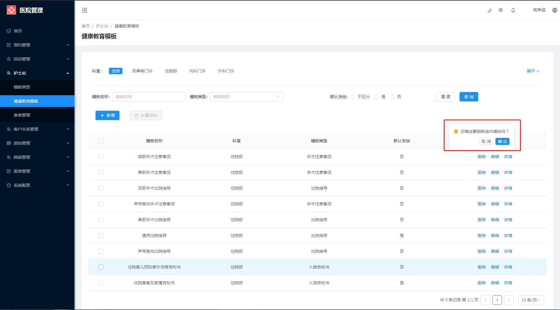This screenshot has width=560, height=310.
Task: Click the 系统配置 icon in the sidebar
Action: pos(9,185)
